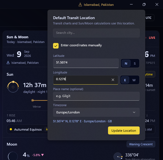Click the pink down triangle next to -5.8%
163x160 pixels.
point(42,155)
